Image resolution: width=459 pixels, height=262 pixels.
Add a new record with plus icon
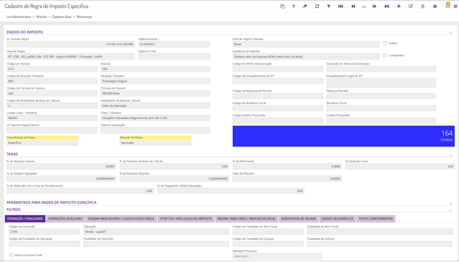[399, 6]
